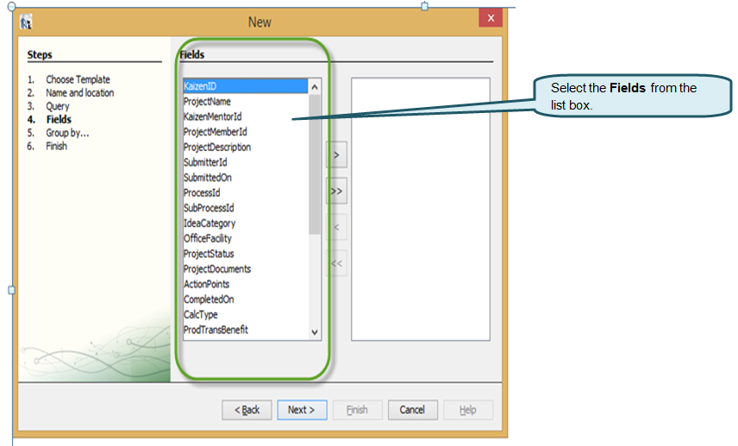Click the add selected field arrow button
This screenshot has width=738, height=446.
pyautogui.click(x=336, y=155)
